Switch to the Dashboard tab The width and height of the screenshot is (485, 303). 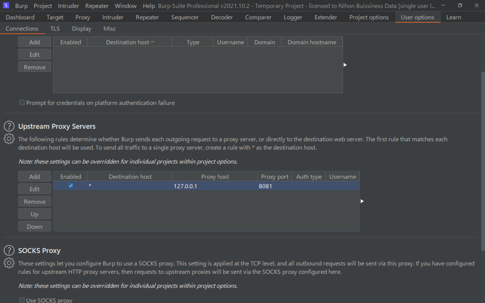[x=20, y=17]
